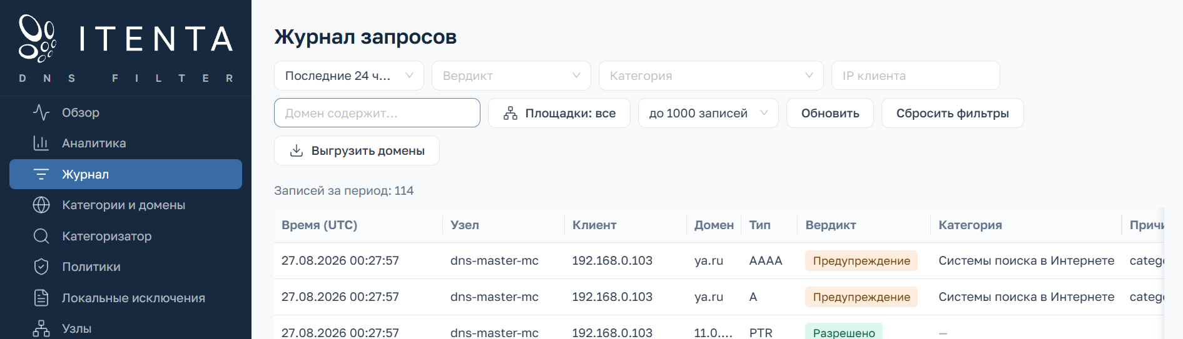Click the 11.0.… domain in PTR row

(x=713, y=333)
